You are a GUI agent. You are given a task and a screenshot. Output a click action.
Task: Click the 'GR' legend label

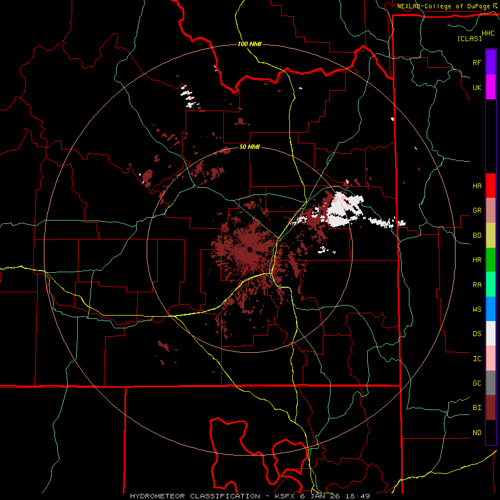tap(477, 211)
